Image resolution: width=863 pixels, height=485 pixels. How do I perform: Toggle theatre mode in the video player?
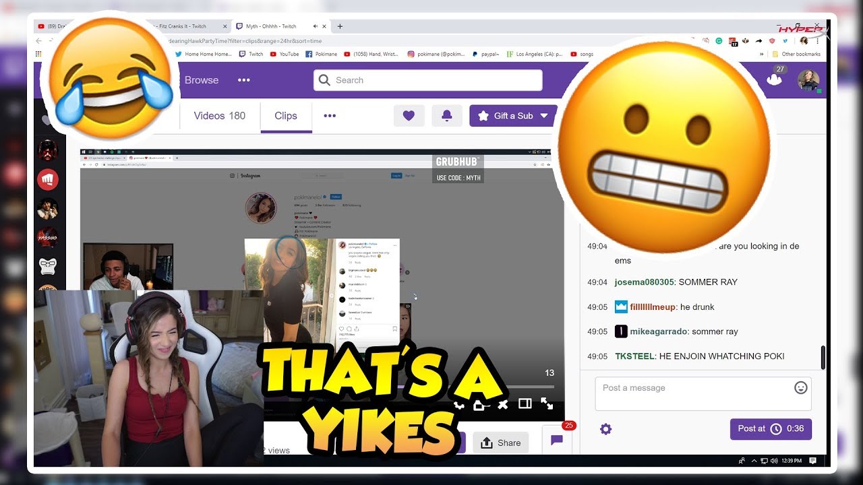tap(525, 404)
